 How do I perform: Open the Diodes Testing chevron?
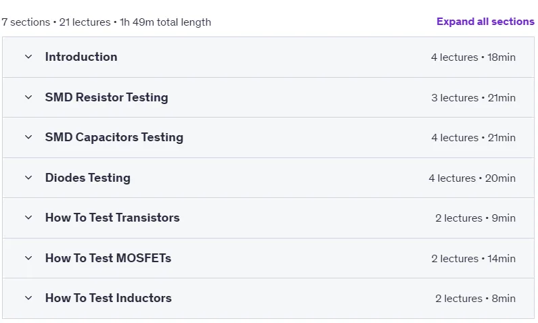(x=28, y=178)
